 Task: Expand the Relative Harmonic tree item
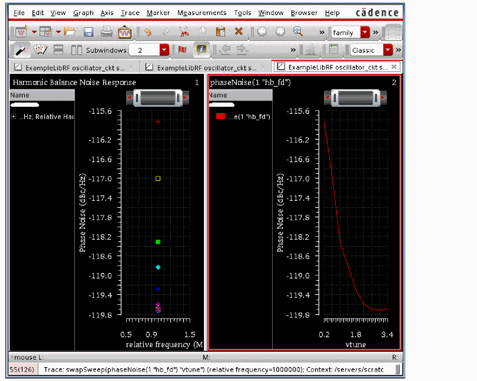point(14,117)
